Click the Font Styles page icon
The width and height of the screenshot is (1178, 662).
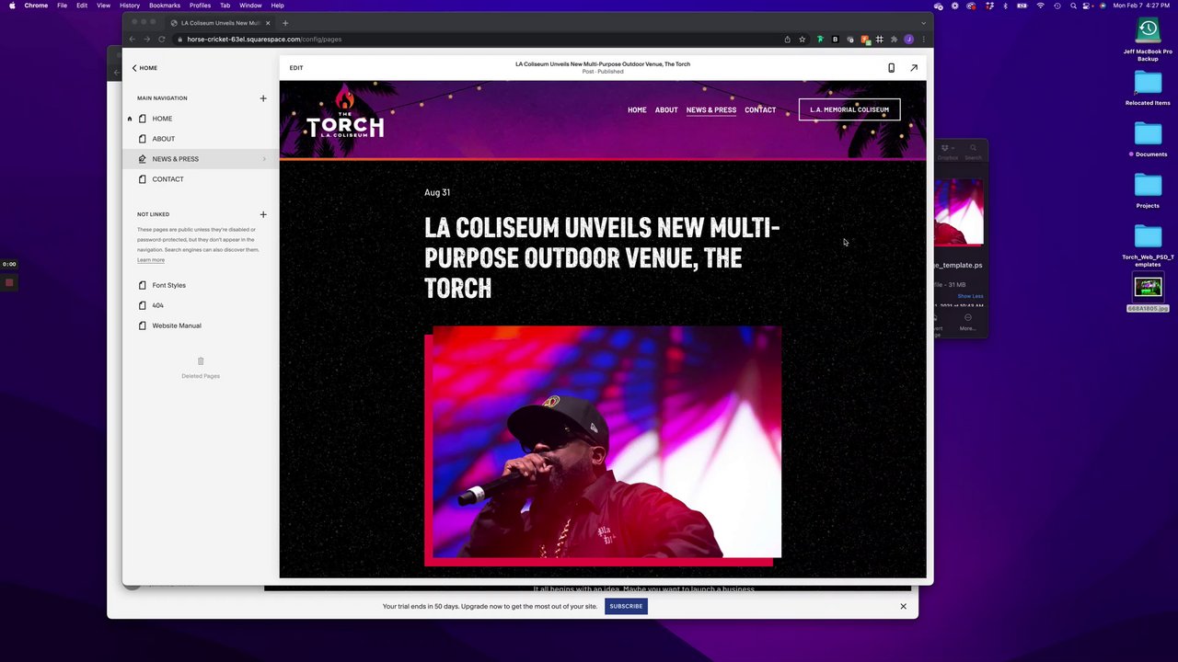(x=143, y=285)
